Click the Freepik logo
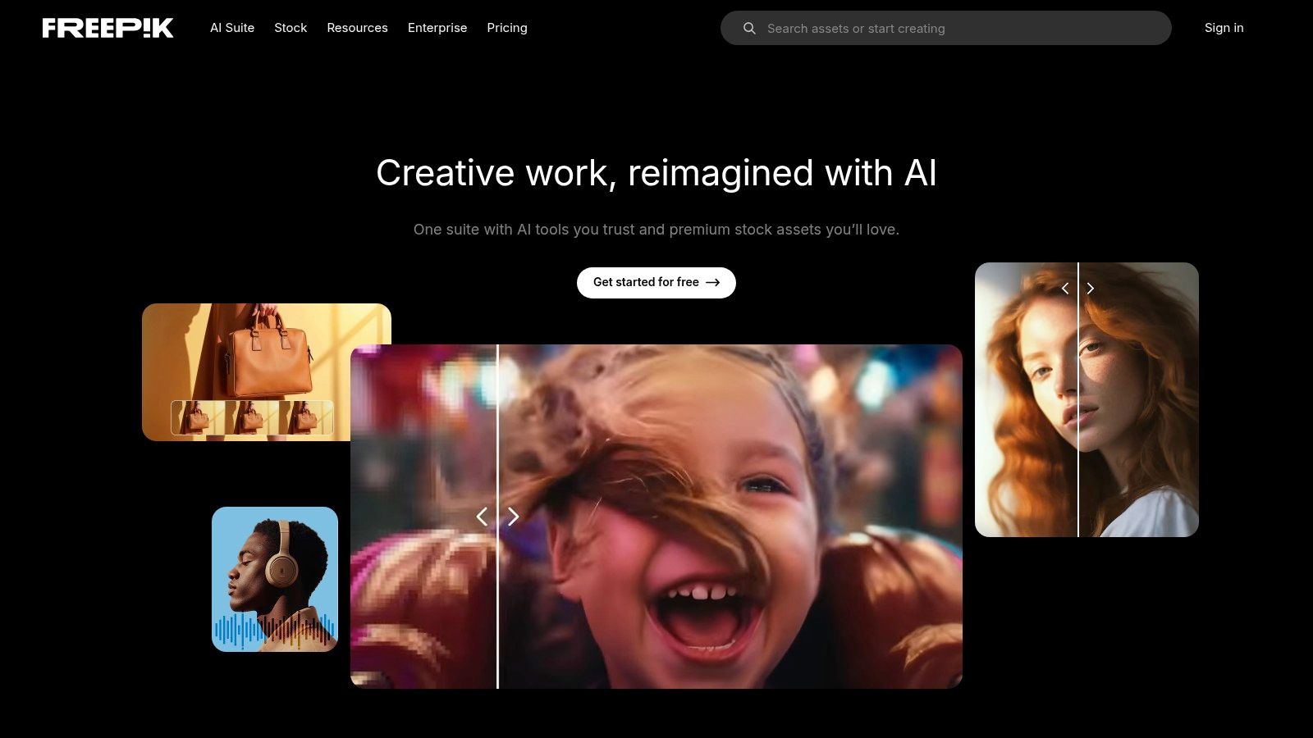The height and width of the screenshot is (738, 1313). [x=108, y=28]
